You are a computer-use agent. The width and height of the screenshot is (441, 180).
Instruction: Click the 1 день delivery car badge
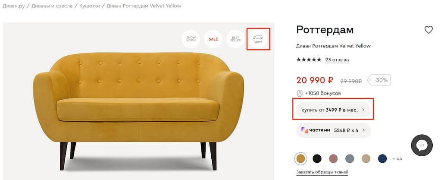coord(258,39)
